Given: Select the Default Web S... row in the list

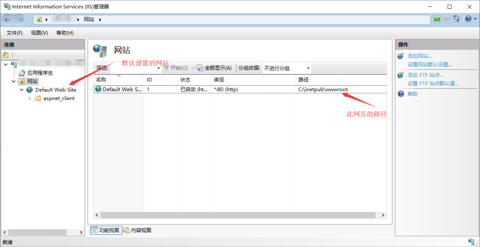Looking at the screenshot, I should pos(240,89).
